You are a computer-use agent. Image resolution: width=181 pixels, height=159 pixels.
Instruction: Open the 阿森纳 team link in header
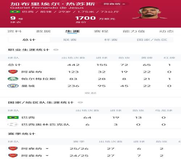(114, 4)
